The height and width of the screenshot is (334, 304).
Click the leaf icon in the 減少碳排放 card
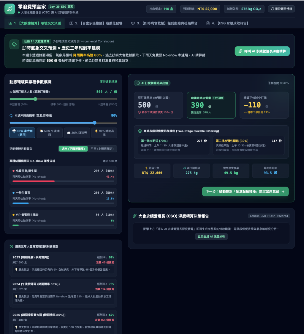coord(185,168)
